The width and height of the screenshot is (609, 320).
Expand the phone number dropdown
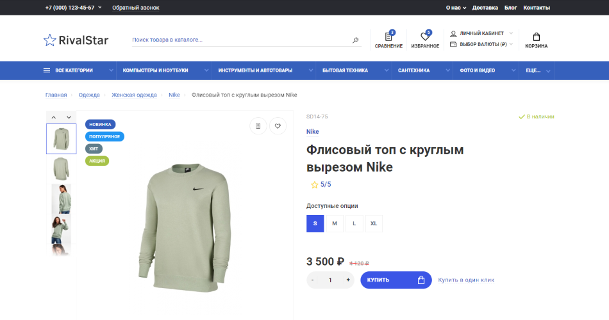point(100,8)
